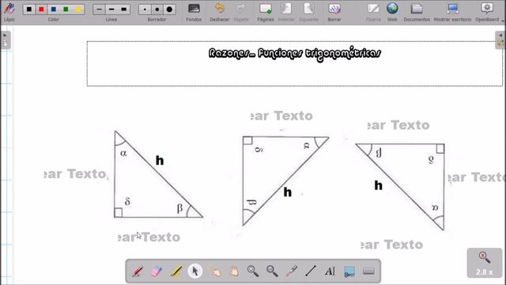The width and height of the screenshot is (506, 285).
Task: Select the Lápiz pencil tool in top toolbar
Action: tap(9, 11)
